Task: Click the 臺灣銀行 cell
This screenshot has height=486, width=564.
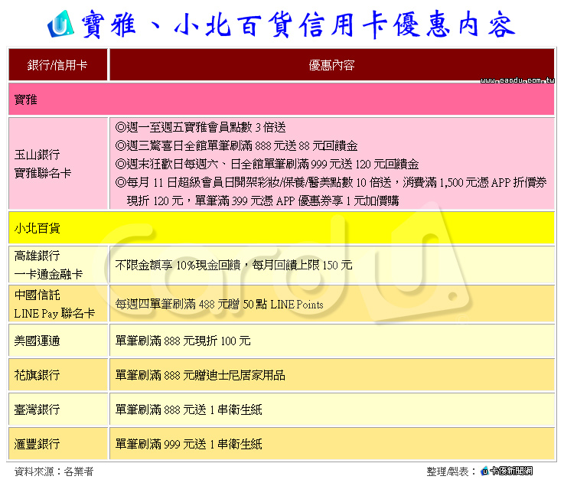Action: 58,409
